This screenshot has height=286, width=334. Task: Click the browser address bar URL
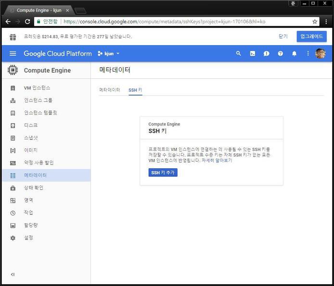point(164,22)
